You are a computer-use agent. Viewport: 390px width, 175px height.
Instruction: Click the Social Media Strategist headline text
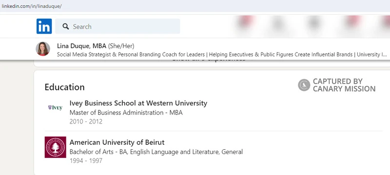click(x=222, y=54)
